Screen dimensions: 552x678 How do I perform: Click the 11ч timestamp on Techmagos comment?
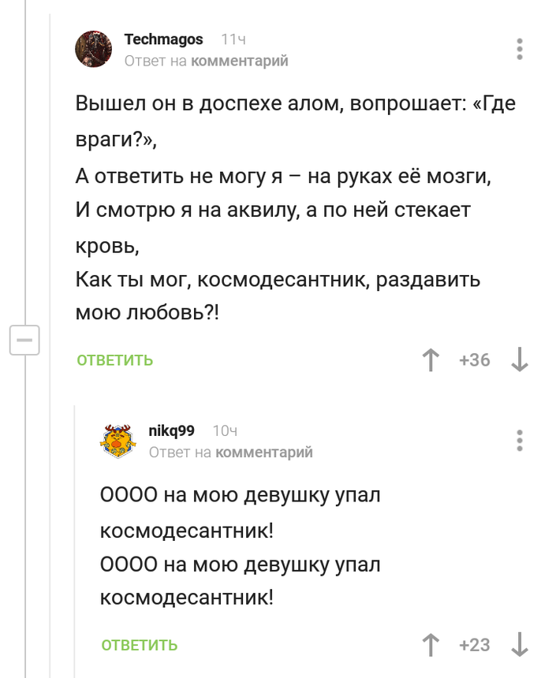pyautogui.click(x=233, y=39)
